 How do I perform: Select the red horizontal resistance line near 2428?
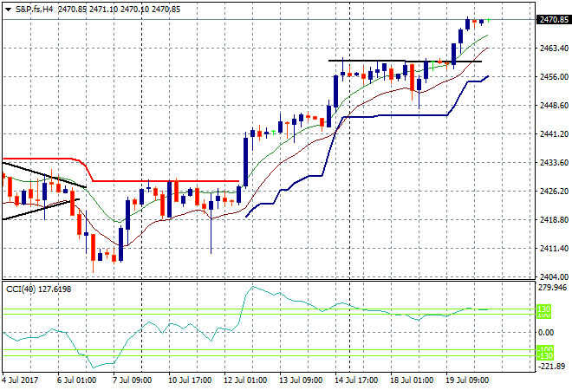tap(166, 181)
